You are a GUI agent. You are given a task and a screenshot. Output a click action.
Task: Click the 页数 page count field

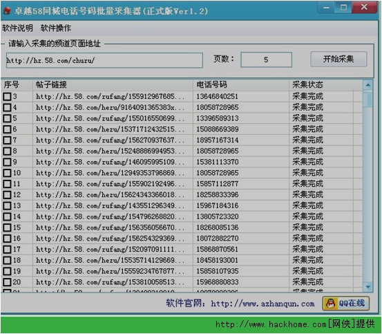(266, 59)
